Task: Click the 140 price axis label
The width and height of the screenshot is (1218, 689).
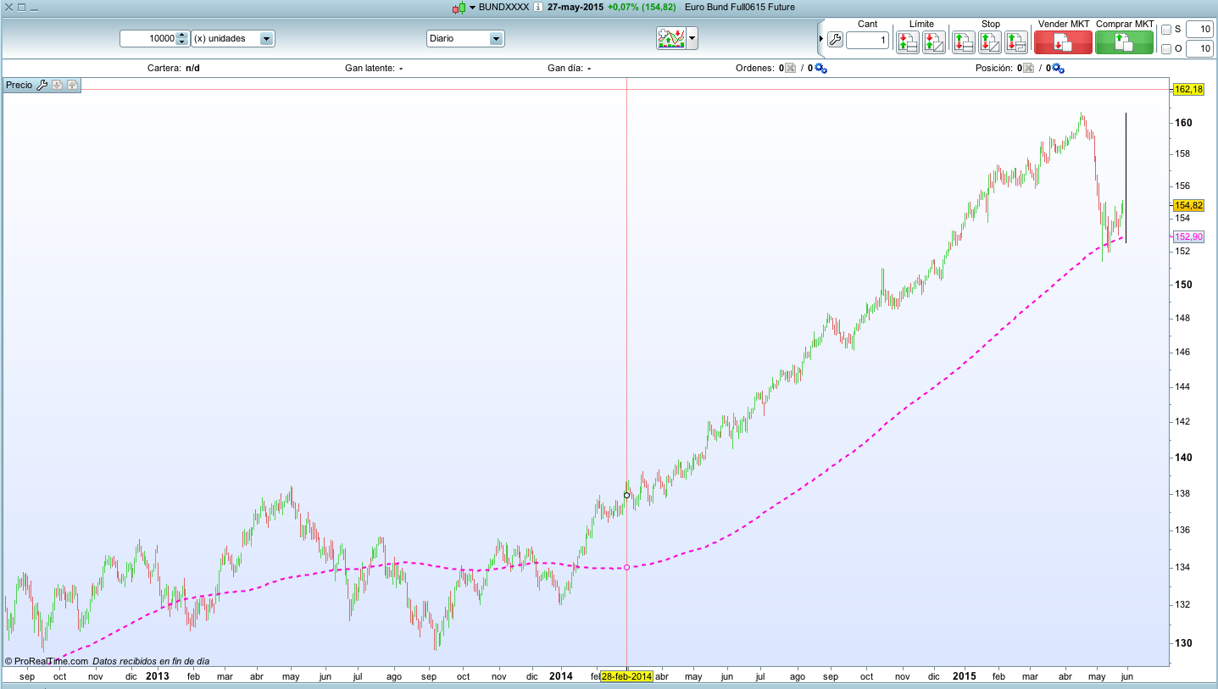Action: point(1183,458)
